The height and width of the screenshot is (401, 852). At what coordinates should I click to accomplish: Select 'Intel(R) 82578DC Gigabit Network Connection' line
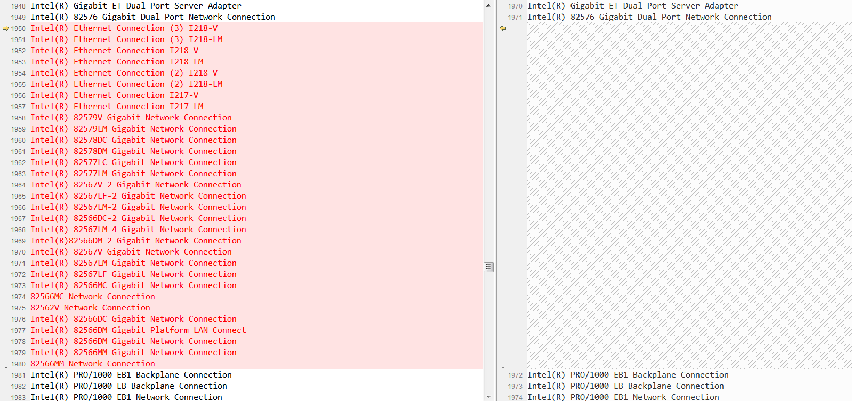(133, 140)
